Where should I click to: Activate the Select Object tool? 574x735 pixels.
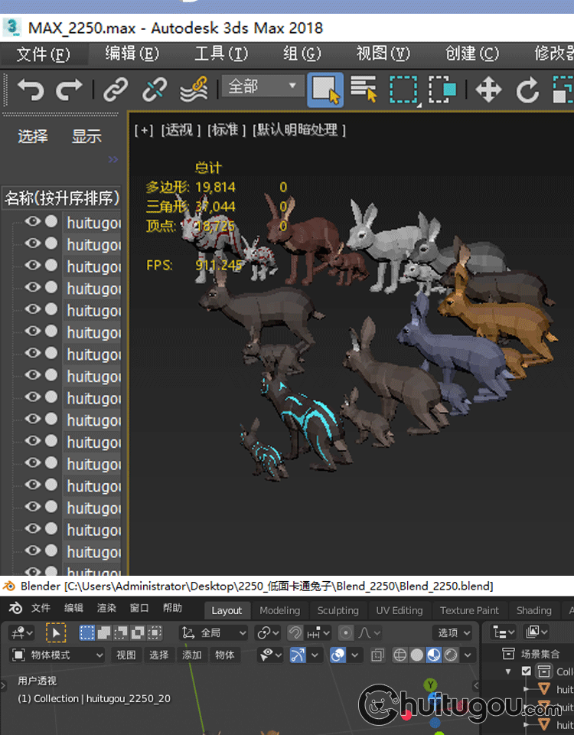(325, 90)
